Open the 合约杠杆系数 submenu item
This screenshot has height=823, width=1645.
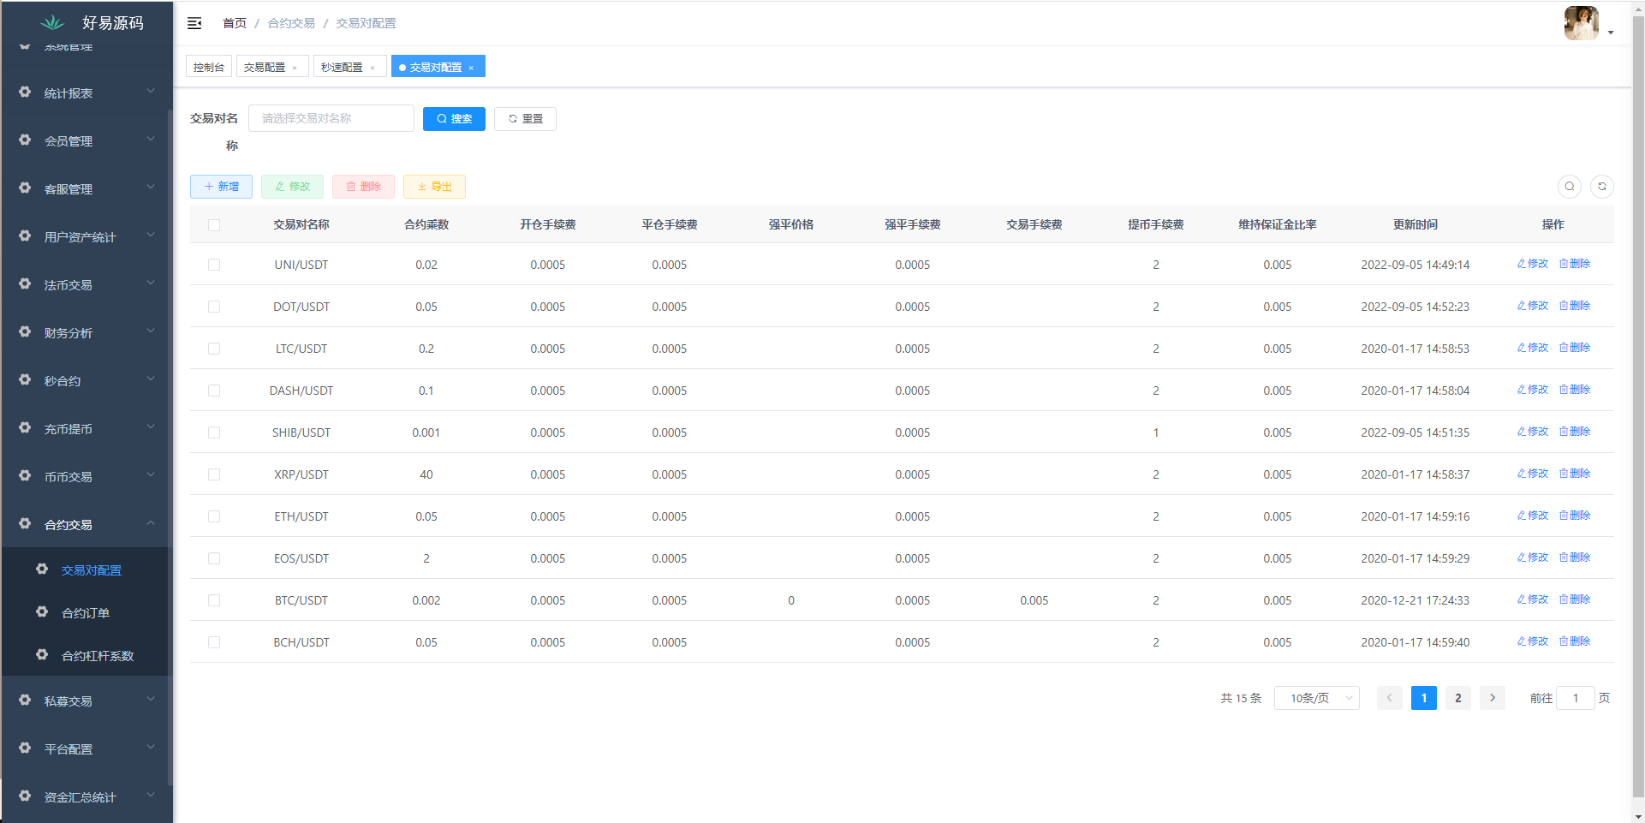tap(98, 656)
